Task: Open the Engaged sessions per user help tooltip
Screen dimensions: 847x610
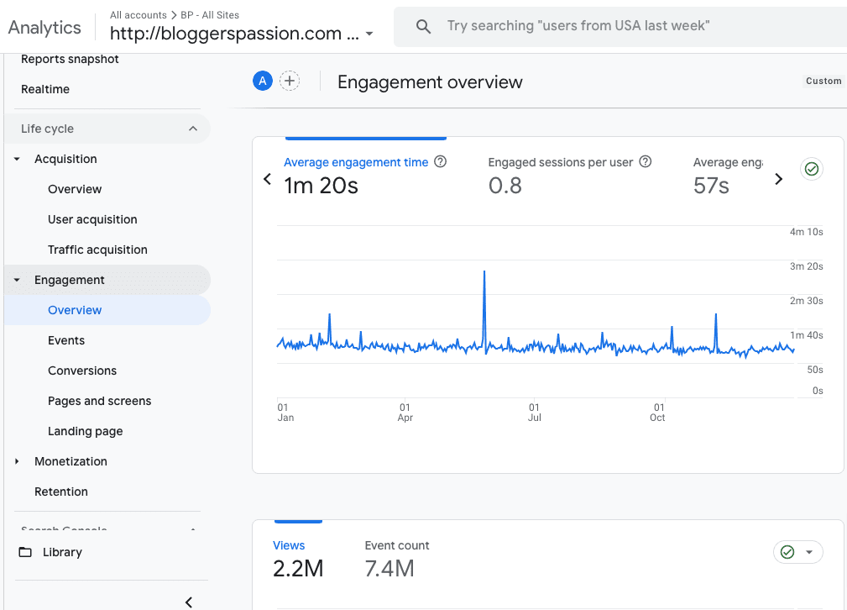Action: [x=645, y=161]
